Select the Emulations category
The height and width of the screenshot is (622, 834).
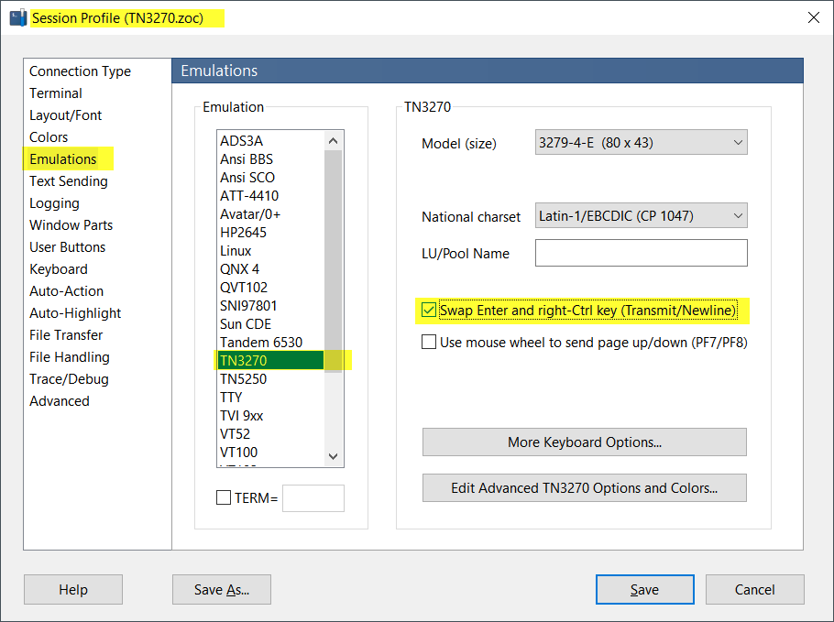pos(62,159)
